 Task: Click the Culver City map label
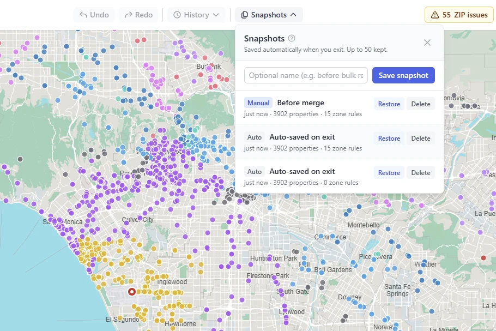point(137,219)
